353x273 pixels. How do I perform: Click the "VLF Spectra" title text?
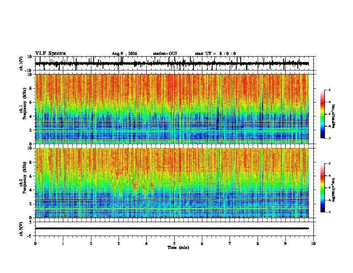point(50,54)
